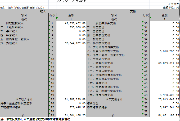Select the 本年收入合计 label cell

(24, 99)
